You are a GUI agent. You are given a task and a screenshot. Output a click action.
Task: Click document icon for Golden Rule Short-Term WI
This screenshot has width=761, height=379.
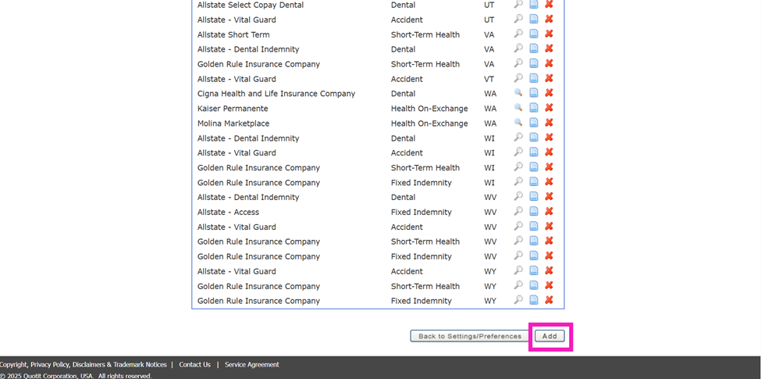[534, 166]
